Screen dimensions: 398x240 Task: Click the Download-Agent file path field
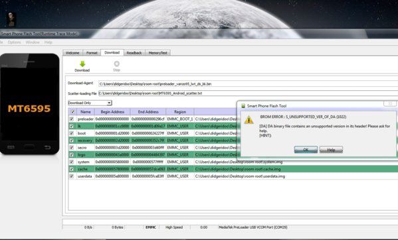click(248, 84)
